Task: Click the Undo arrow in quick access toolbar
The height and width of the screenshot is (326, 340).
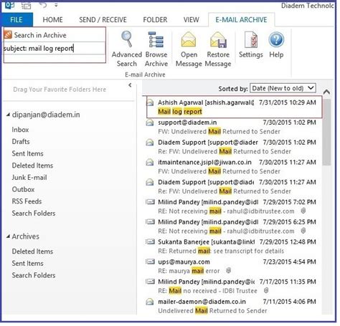Action: coord(43,5)
